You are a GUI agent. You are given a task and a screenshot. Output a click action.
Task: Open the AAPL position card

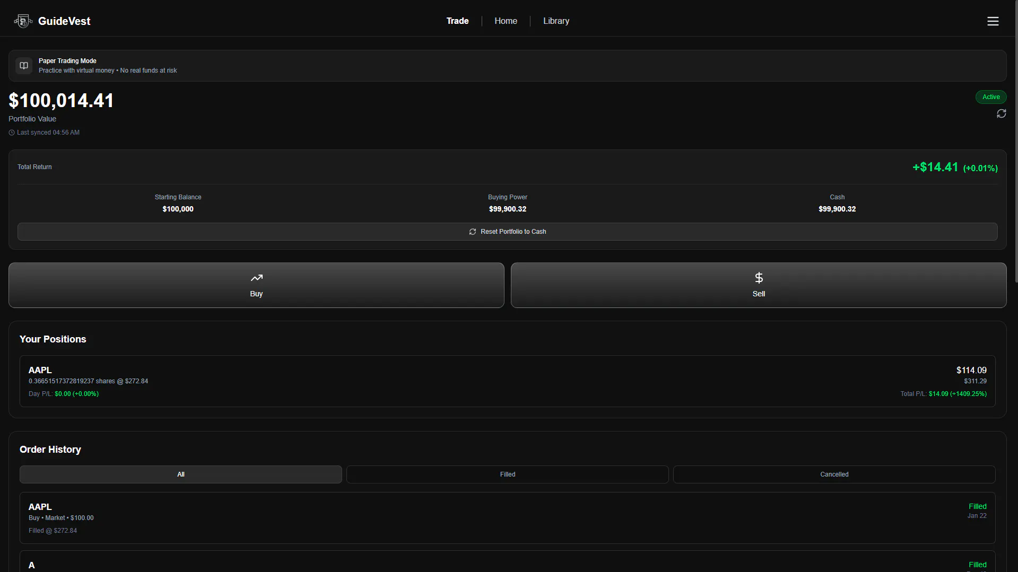coord(508,381)
